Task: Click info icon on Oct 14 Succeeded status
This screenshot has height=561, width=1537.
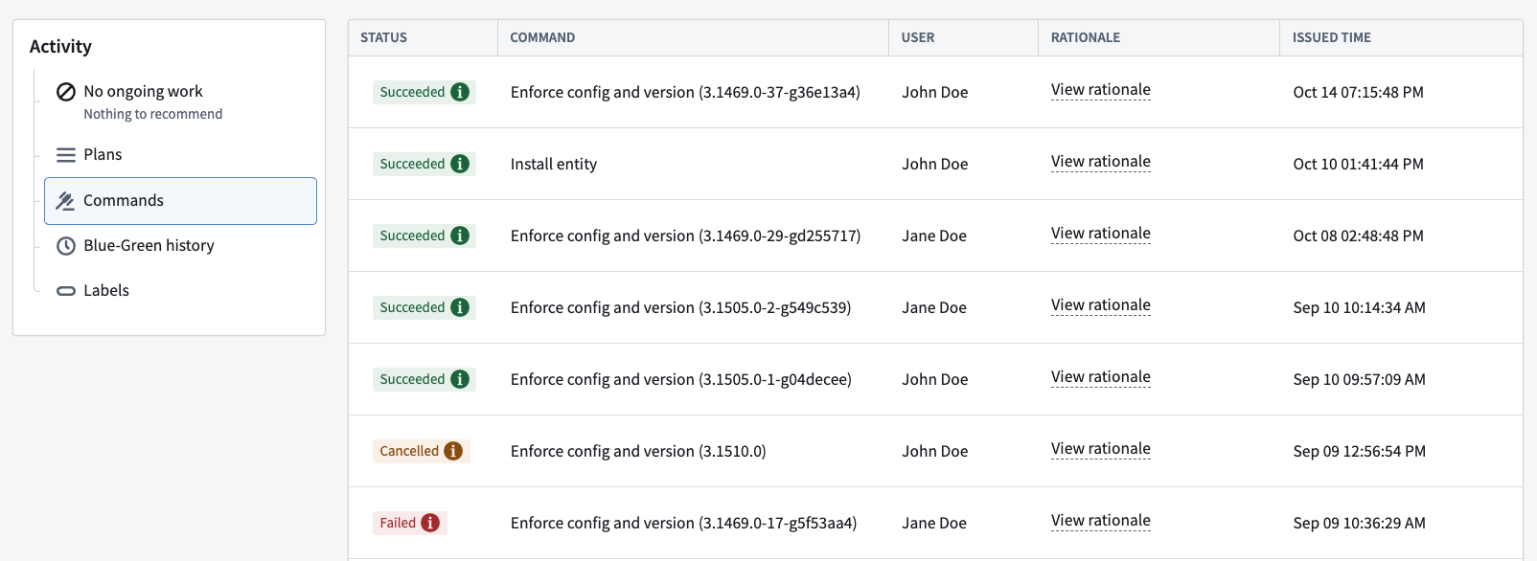Action: (x=460, y=92)
